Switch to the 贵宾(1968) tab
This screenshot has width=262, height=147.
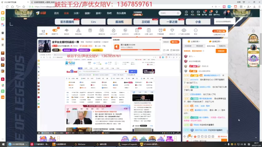(x=211, y=46)
